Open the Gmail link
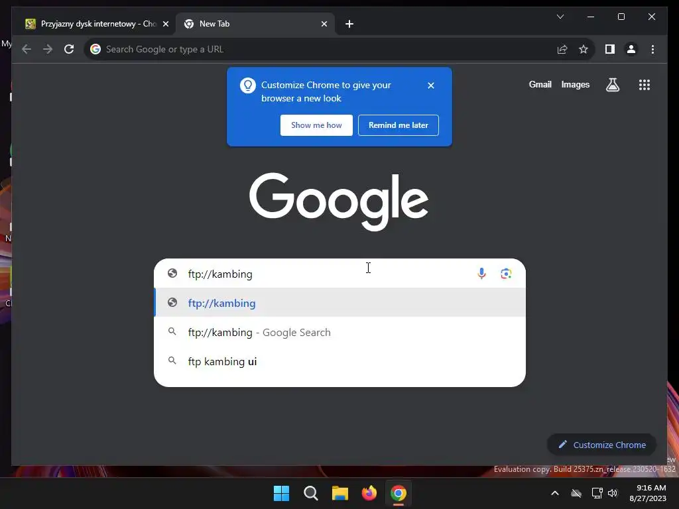679x509 pixels. [x=540, y=85]
